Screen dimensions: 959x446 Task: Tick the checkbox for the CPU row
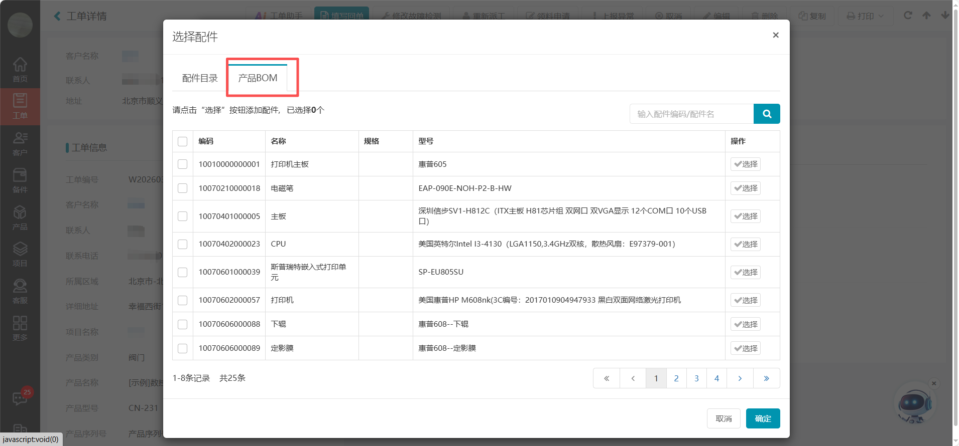pos(183,244)
